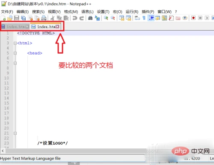Collapse the <head> fold on line 5
This screenshot has width=214, height=165.
(15, 53)
